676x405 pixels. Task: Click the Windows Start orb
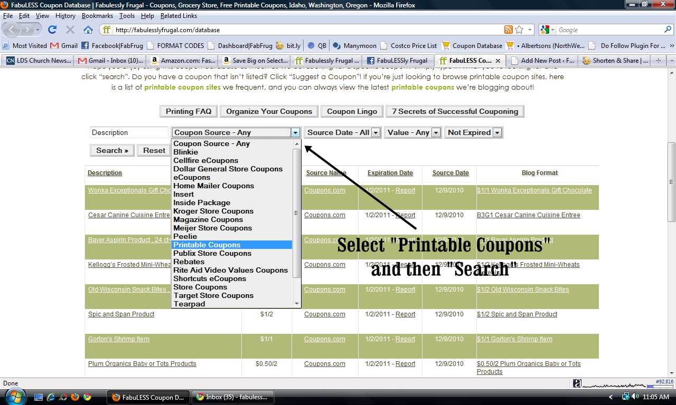[15, 396]
